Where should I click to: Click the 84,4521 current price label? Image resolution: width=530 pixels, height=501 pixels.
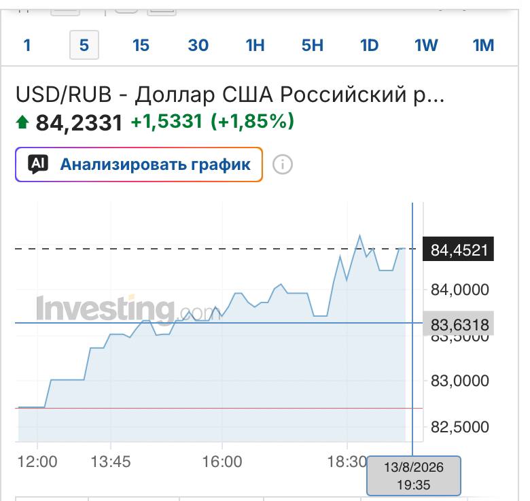(459, 249)
